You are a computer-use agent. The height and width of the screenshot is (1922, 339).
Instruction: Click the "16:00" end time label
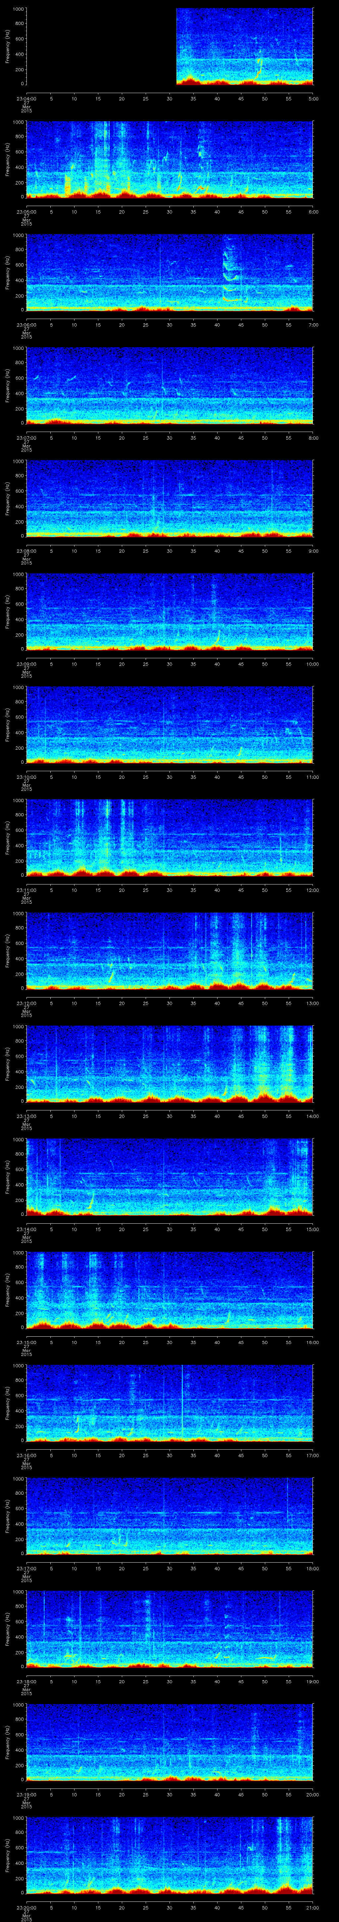point(312,1342)
